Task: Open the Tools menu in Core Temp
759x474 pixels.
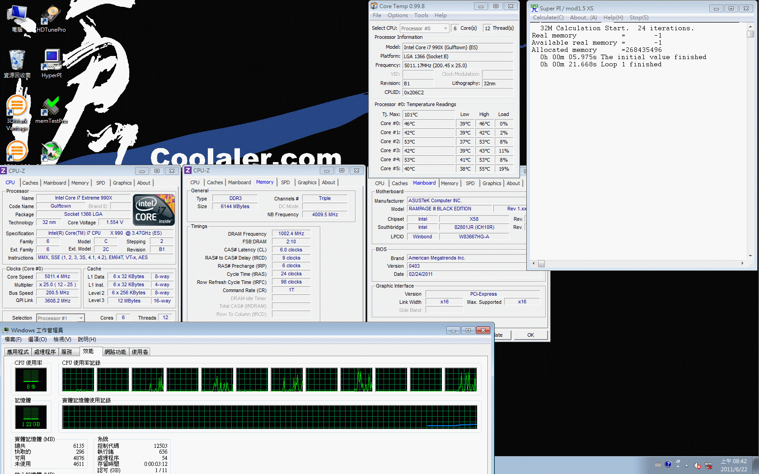Action: 421,15
